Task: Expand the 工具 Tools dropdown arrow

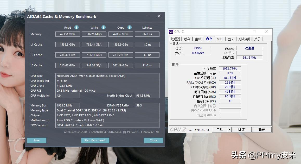Action: pos(229,129)
